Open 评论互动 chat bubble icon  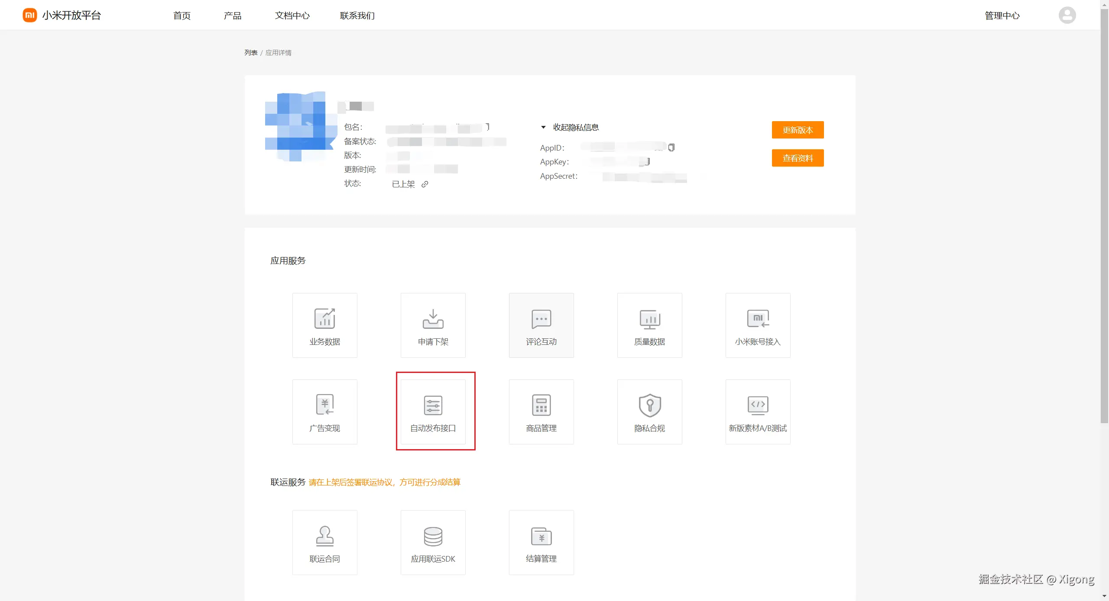[x=541, y=319]
